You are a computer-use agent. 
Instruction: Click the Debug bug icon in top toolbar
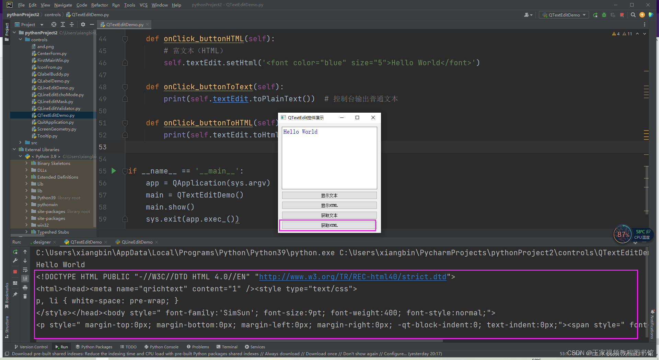[604, 15]
